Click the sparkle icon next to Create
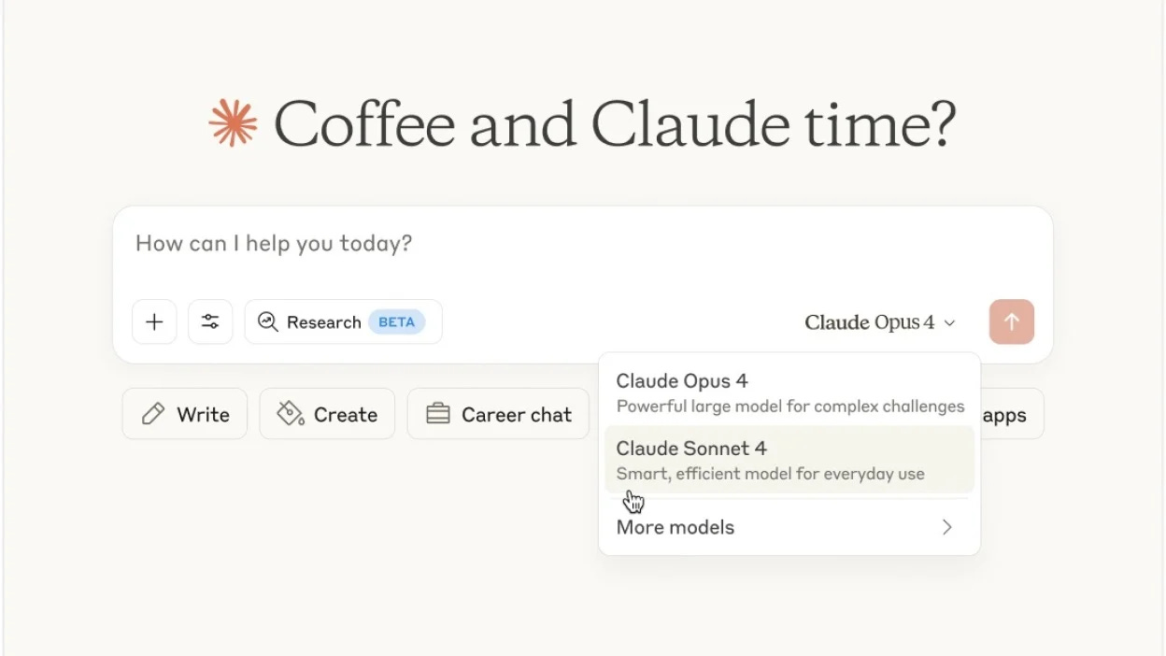The height and width of the screenshot is (656, 1166). point(290,414)
